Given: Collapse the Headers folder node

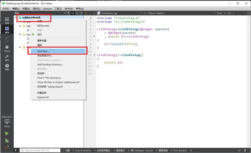Looking at the screenshot, I should pyautogui.click(x=20, y=26).
